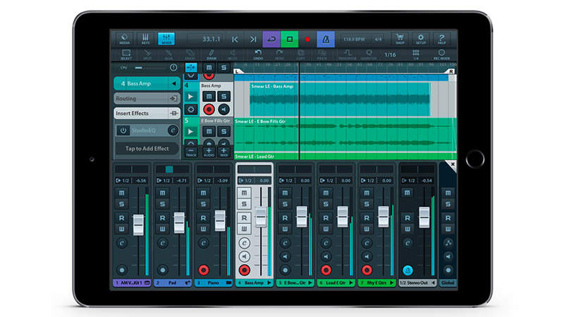564x317 pixels.
Task: Toggle the metronome click
Action: click(x=325, y=39)
